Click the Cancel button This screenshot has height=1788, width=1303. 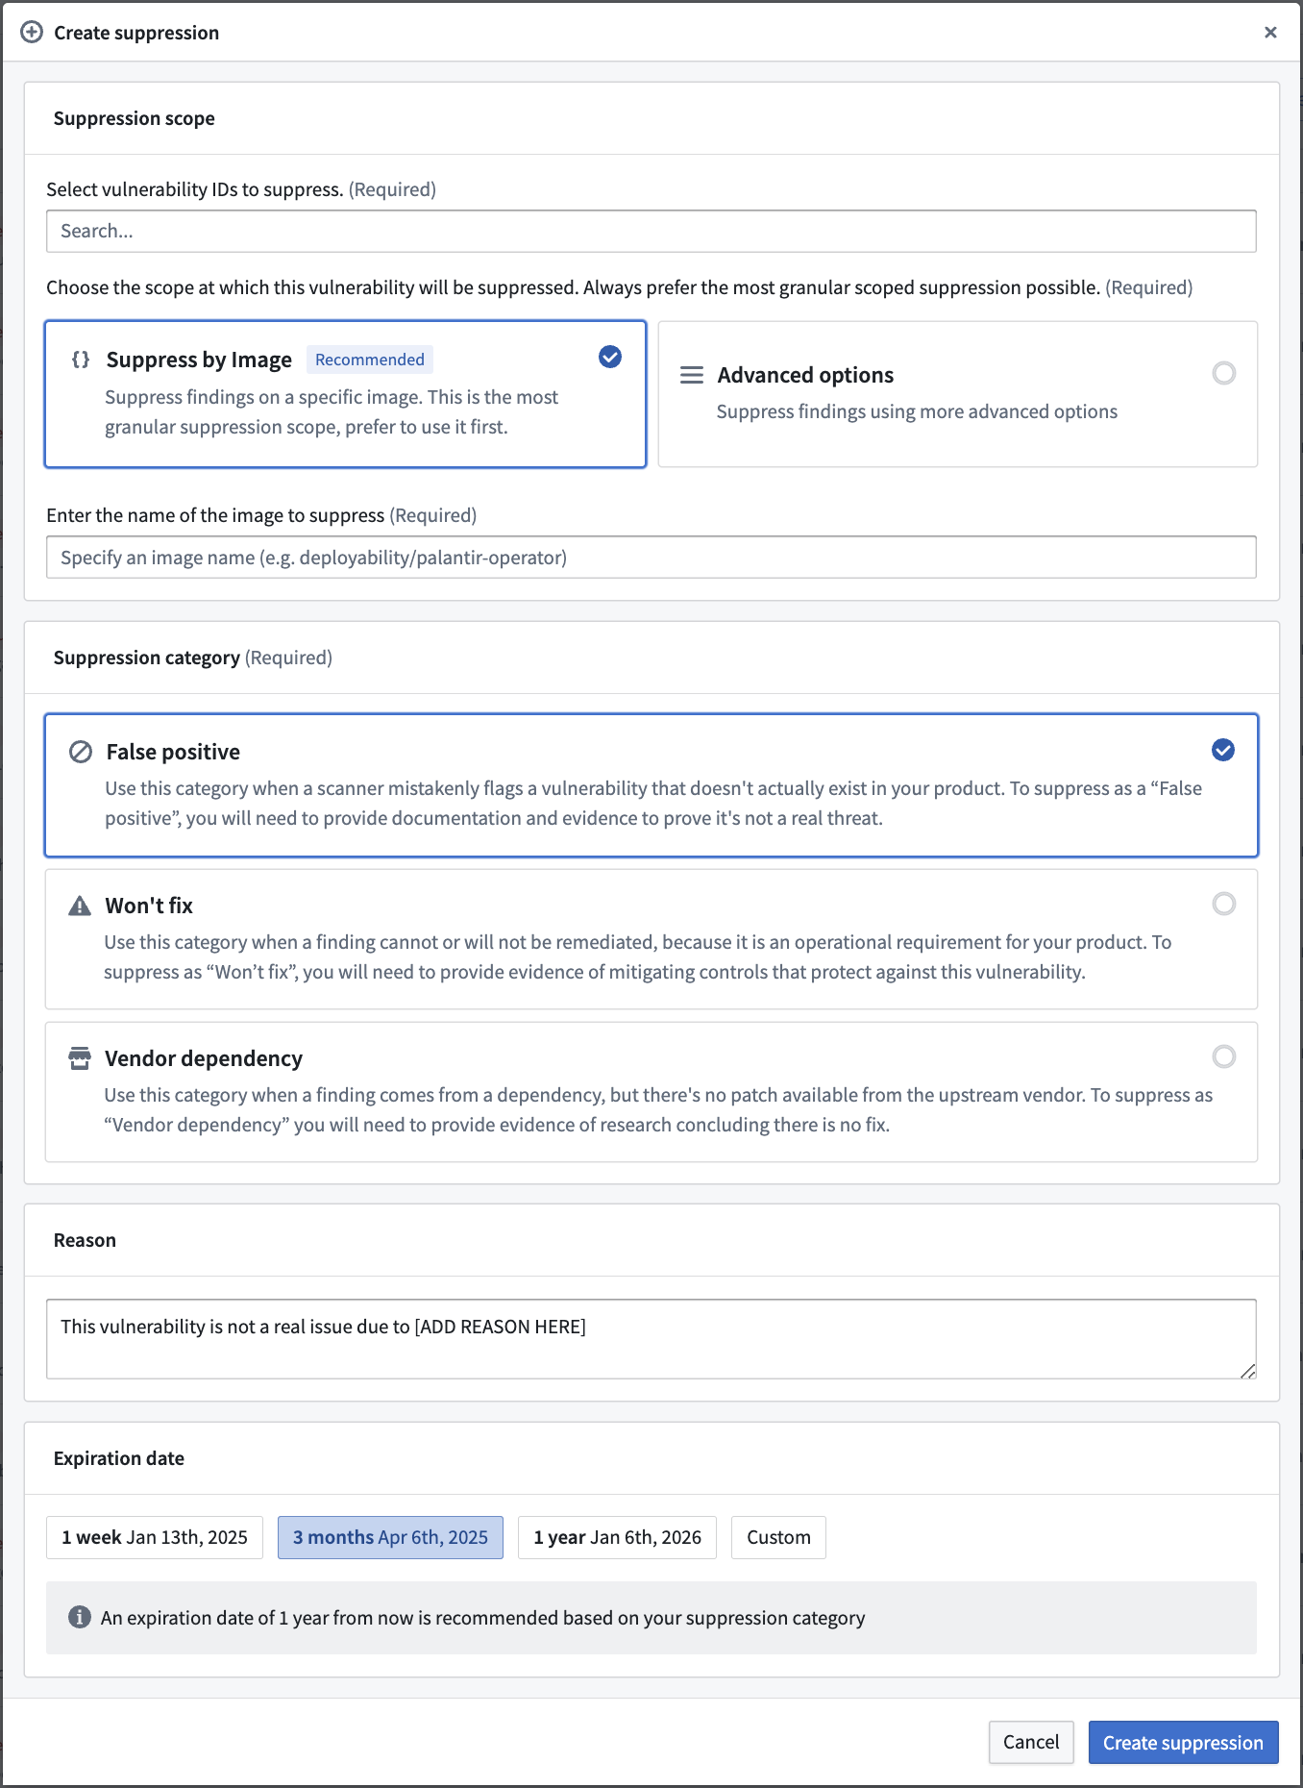(x=1031, y=1742)
